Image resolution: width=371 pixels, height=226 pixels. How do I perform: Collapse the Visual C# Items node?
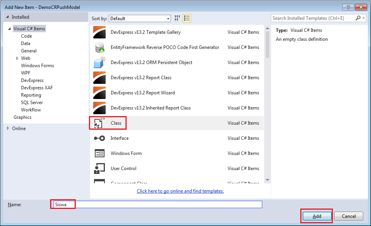coord(9,29)
